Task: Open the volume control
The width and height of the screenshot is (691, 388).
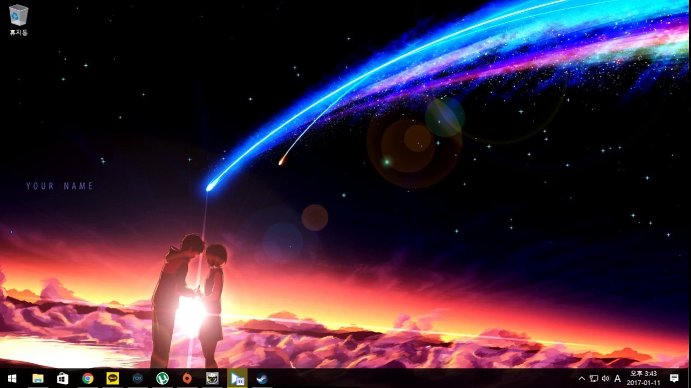Action: (x=606, y=379)
